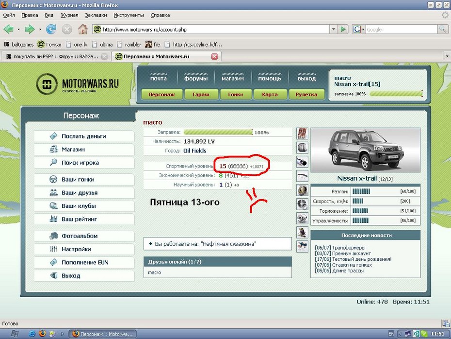Open the spoiler part icon
Screen dimensions: 451x339
pos(302,176)
